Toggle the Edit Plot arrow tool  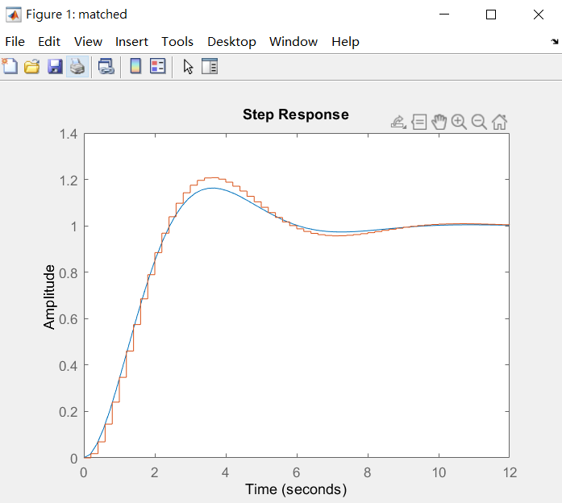(188, 67)
